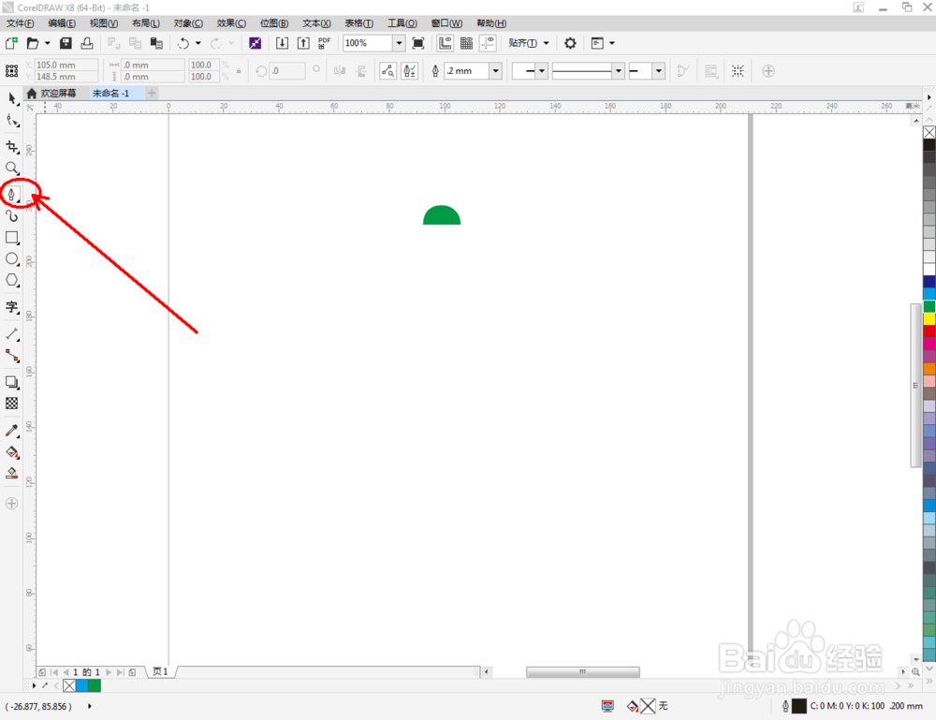
Task: Select the Smart Fill tool
Action: 12,474
